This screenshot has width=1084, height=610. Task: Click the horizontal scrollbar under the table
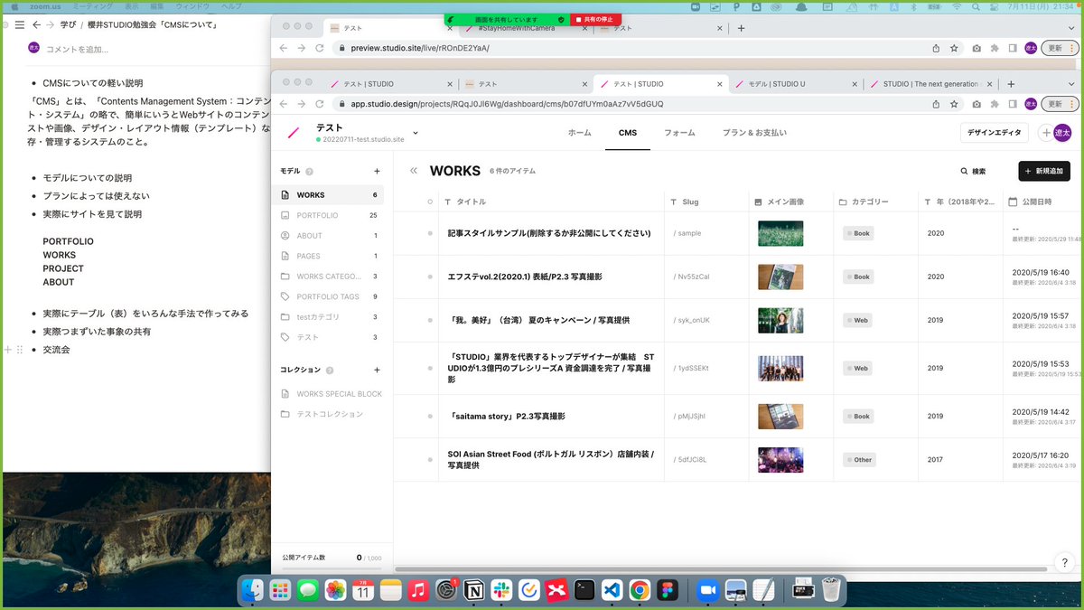tap(723, 568)
